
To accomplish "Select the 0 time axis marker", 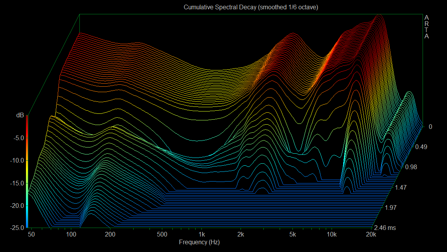I will pos(430,127).
